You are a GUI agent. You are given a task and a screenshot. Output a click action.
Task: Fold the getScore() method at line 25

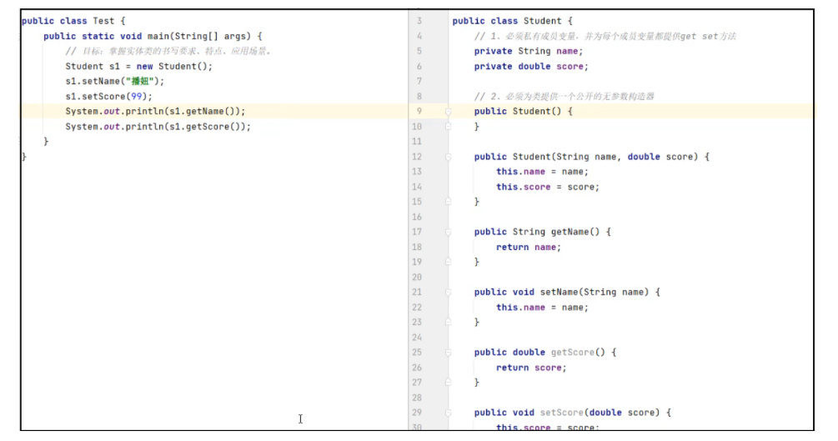point(448,352)
